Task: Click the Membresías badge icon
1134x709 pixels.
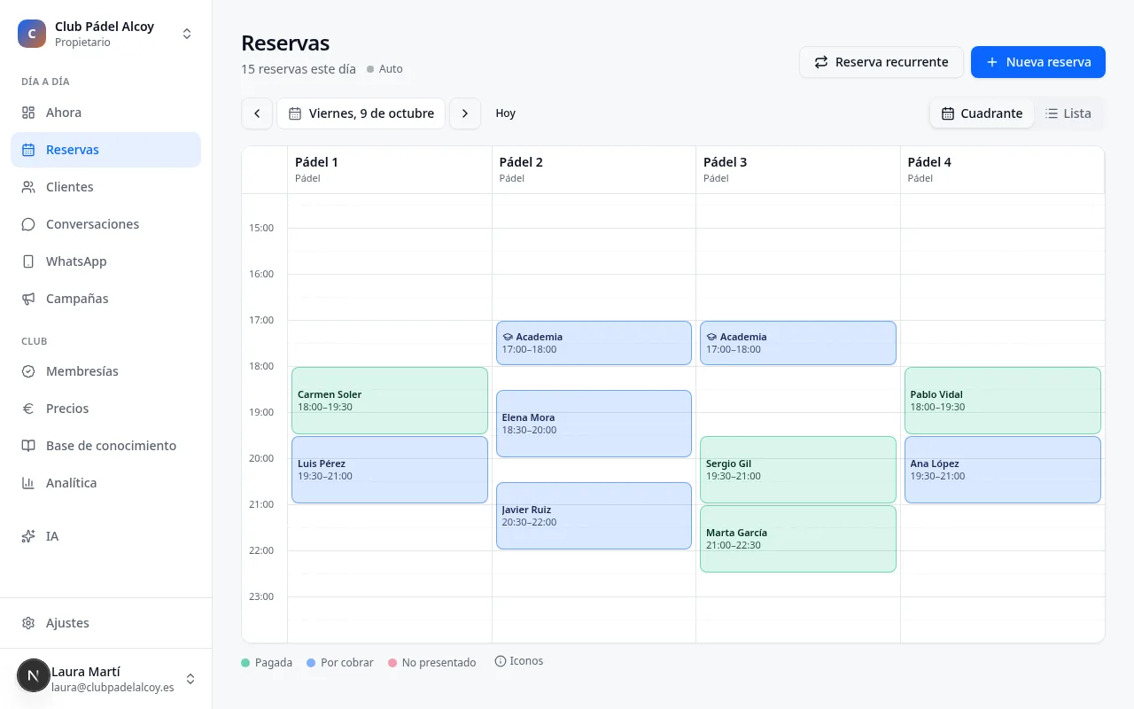Action: (28, 371)
